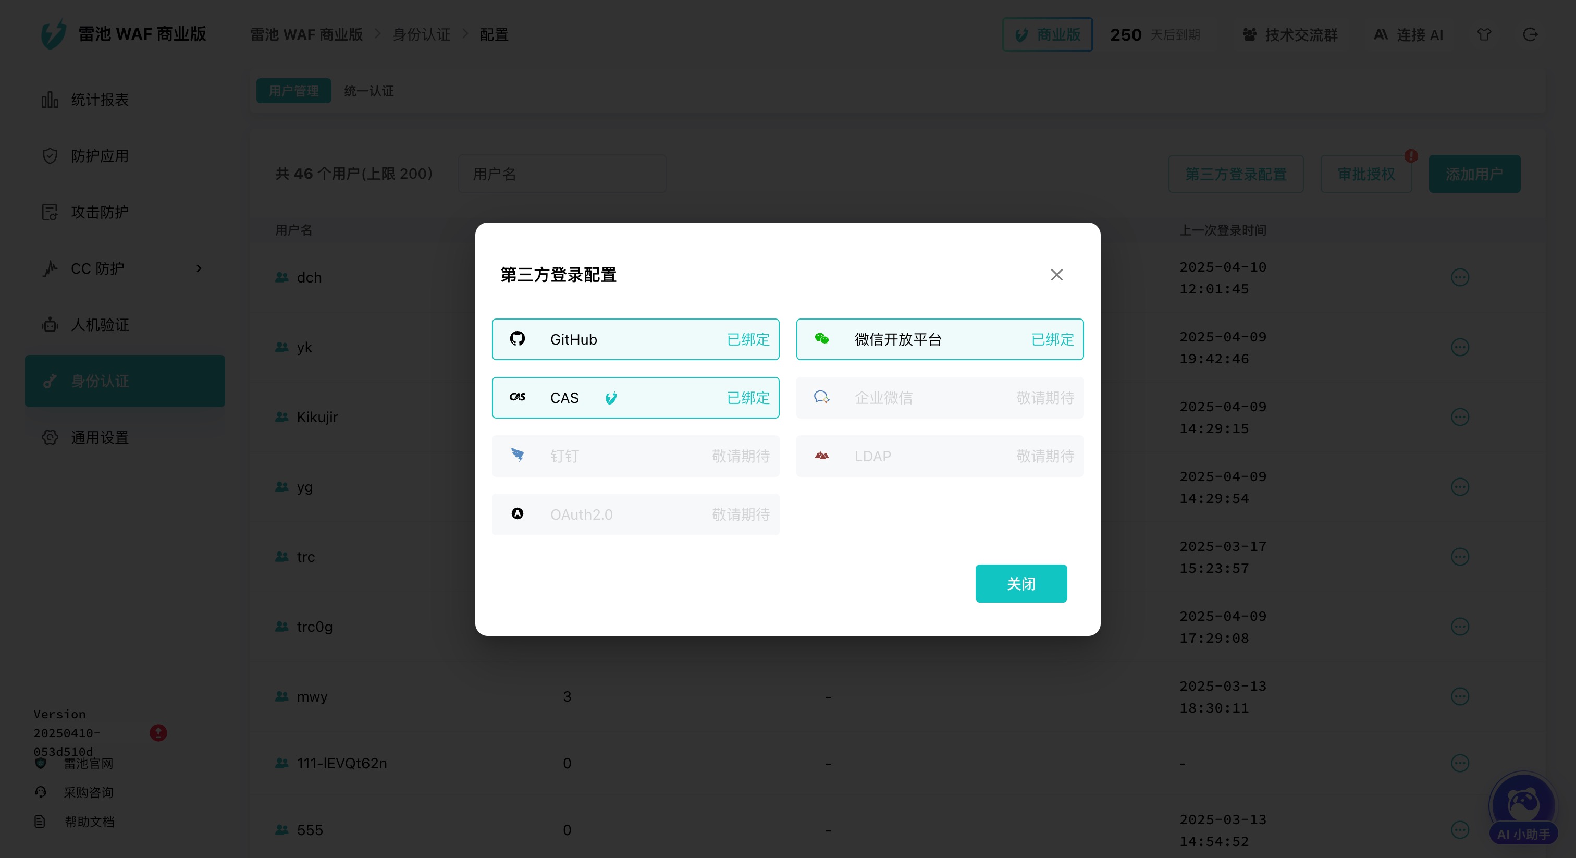Click the logout icon in header
This screenshot has width=1576, height=858.
click(1530, 34)
